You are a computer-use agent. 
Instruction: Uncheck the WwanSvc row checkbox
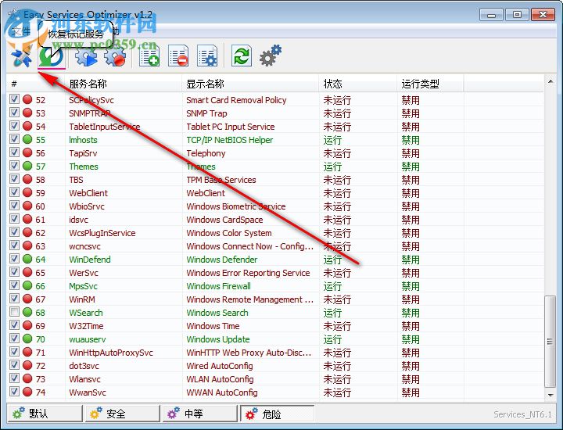click(14, 391)
